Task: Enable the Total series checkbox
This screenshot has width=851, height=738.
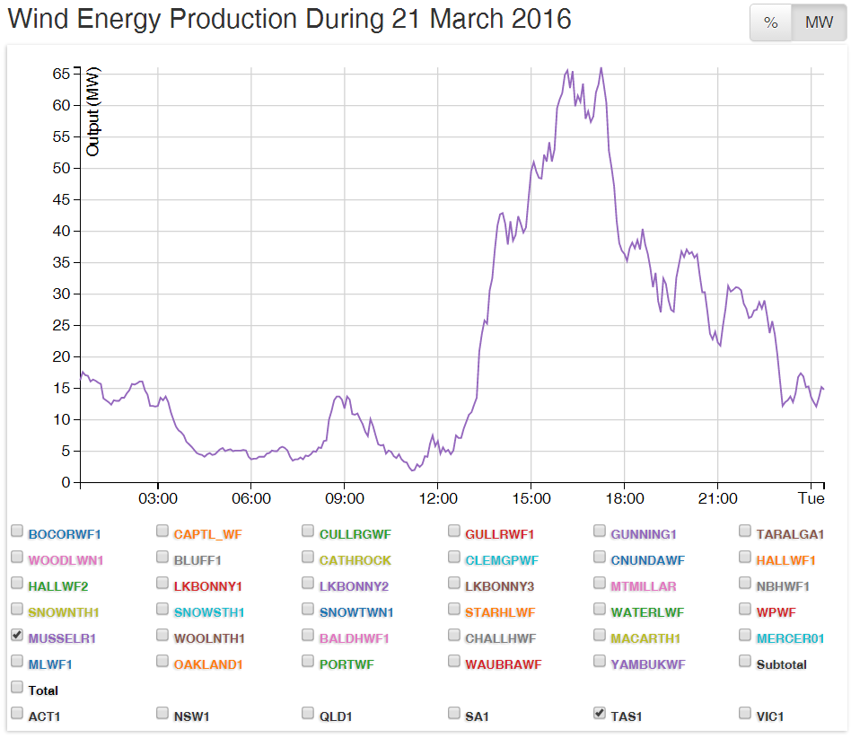Action: 17,687
